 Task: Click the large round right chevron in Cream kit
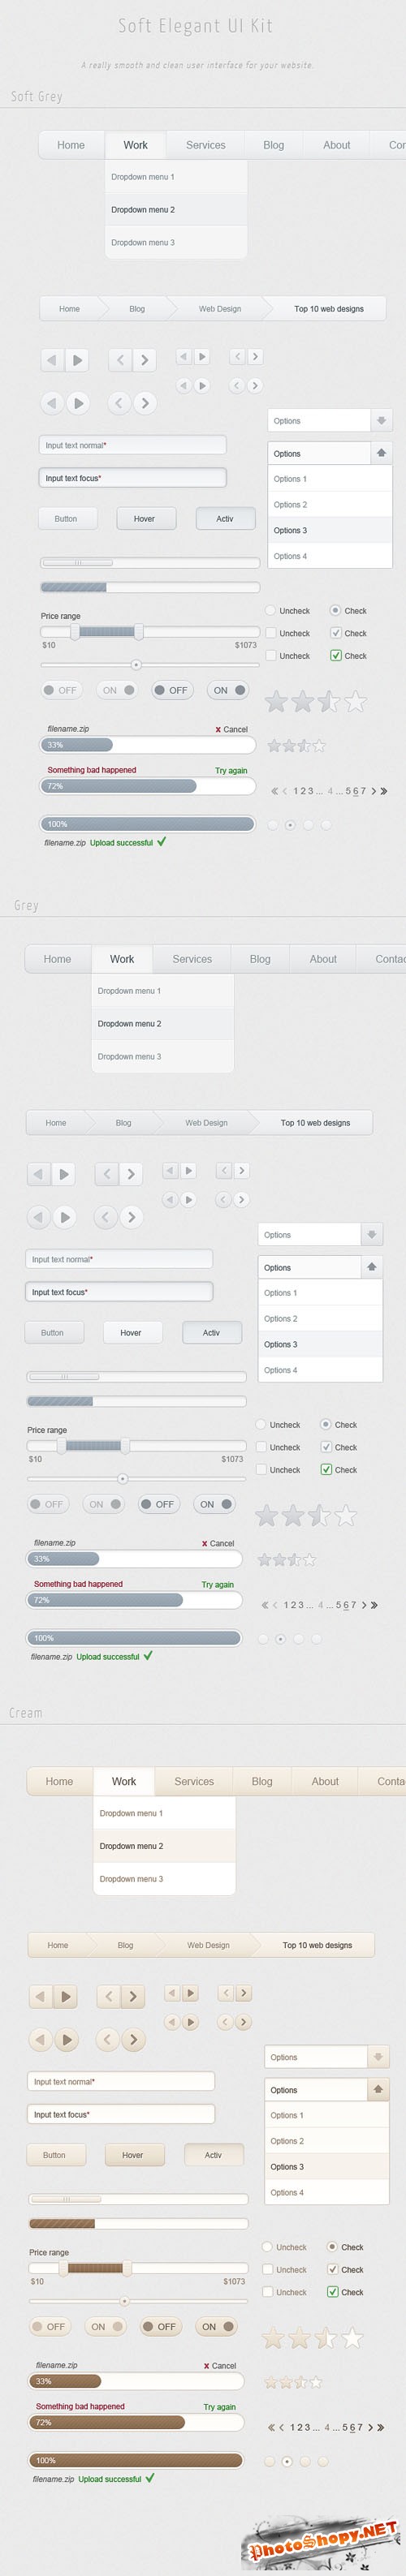point(133,2039)
